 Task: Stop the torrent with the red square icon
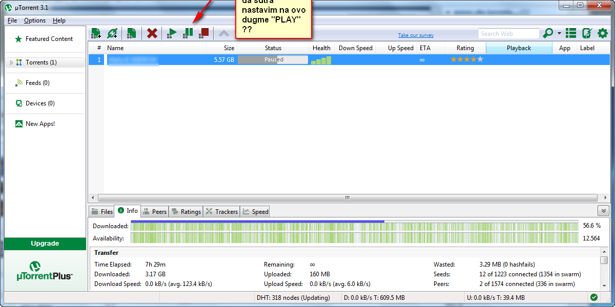click(204, 33)
